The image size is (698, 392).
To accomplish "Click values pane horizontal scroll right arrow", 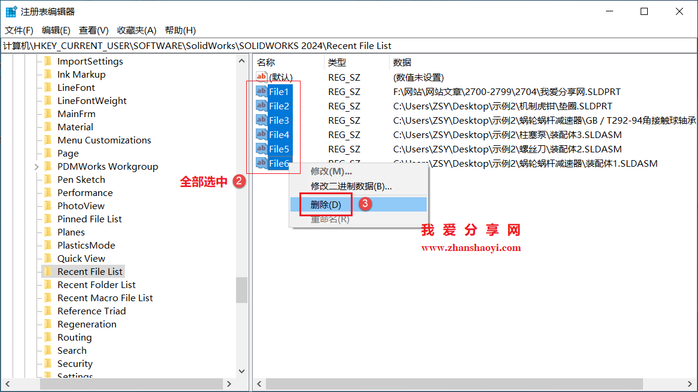I will tap(690, 384).
